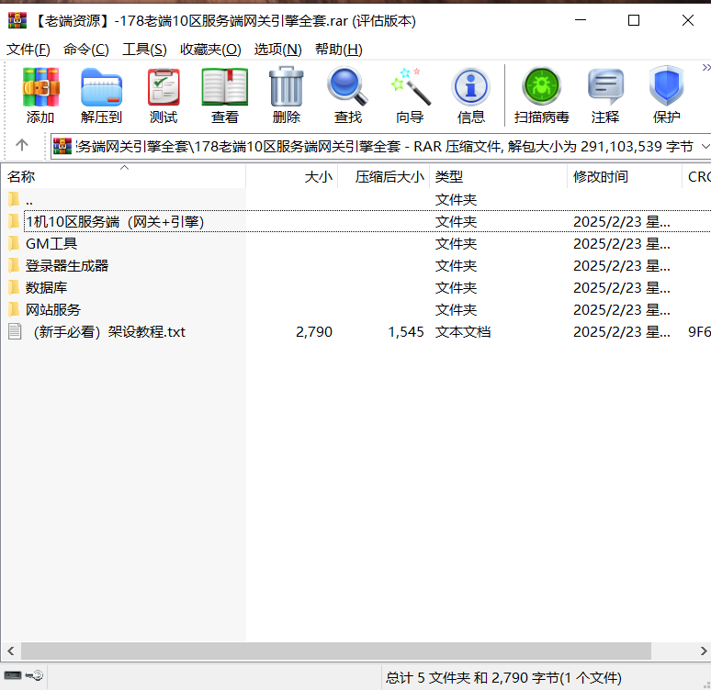Click the archive path address field
The height and width of the screenshot is (690, 711).
pos(380,146)
